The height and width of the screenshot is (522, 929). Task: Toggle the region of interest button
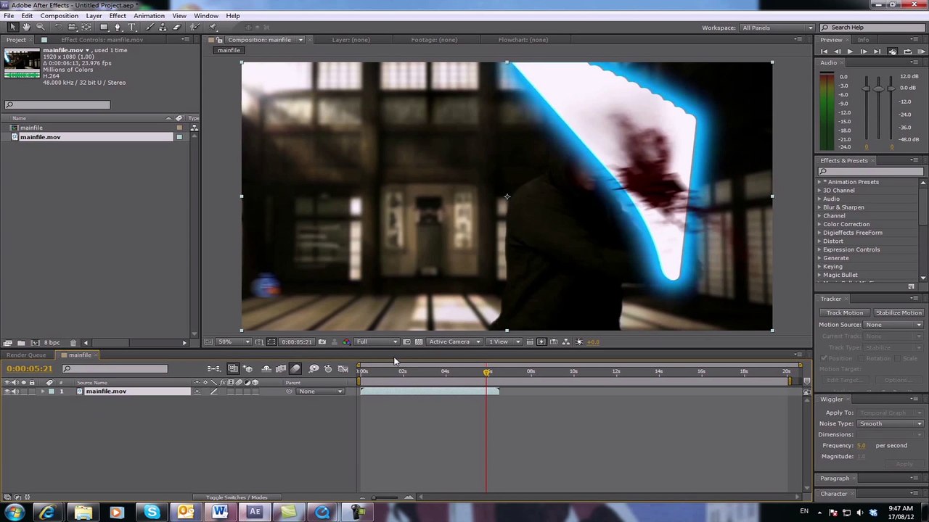tap(406, 342)
